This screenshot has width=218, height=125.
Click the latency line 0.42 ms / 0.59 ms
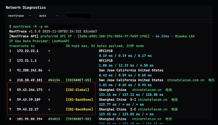(x=125, y=75)
